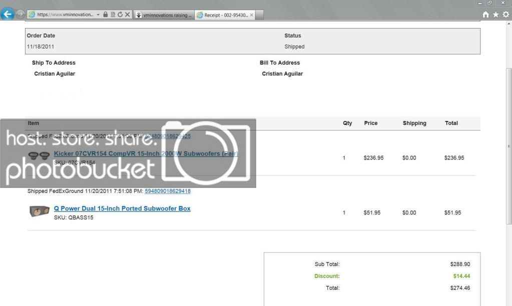Click the 'Shipping' column header
The width and height of the screenshot is (512, 306).
414,123
